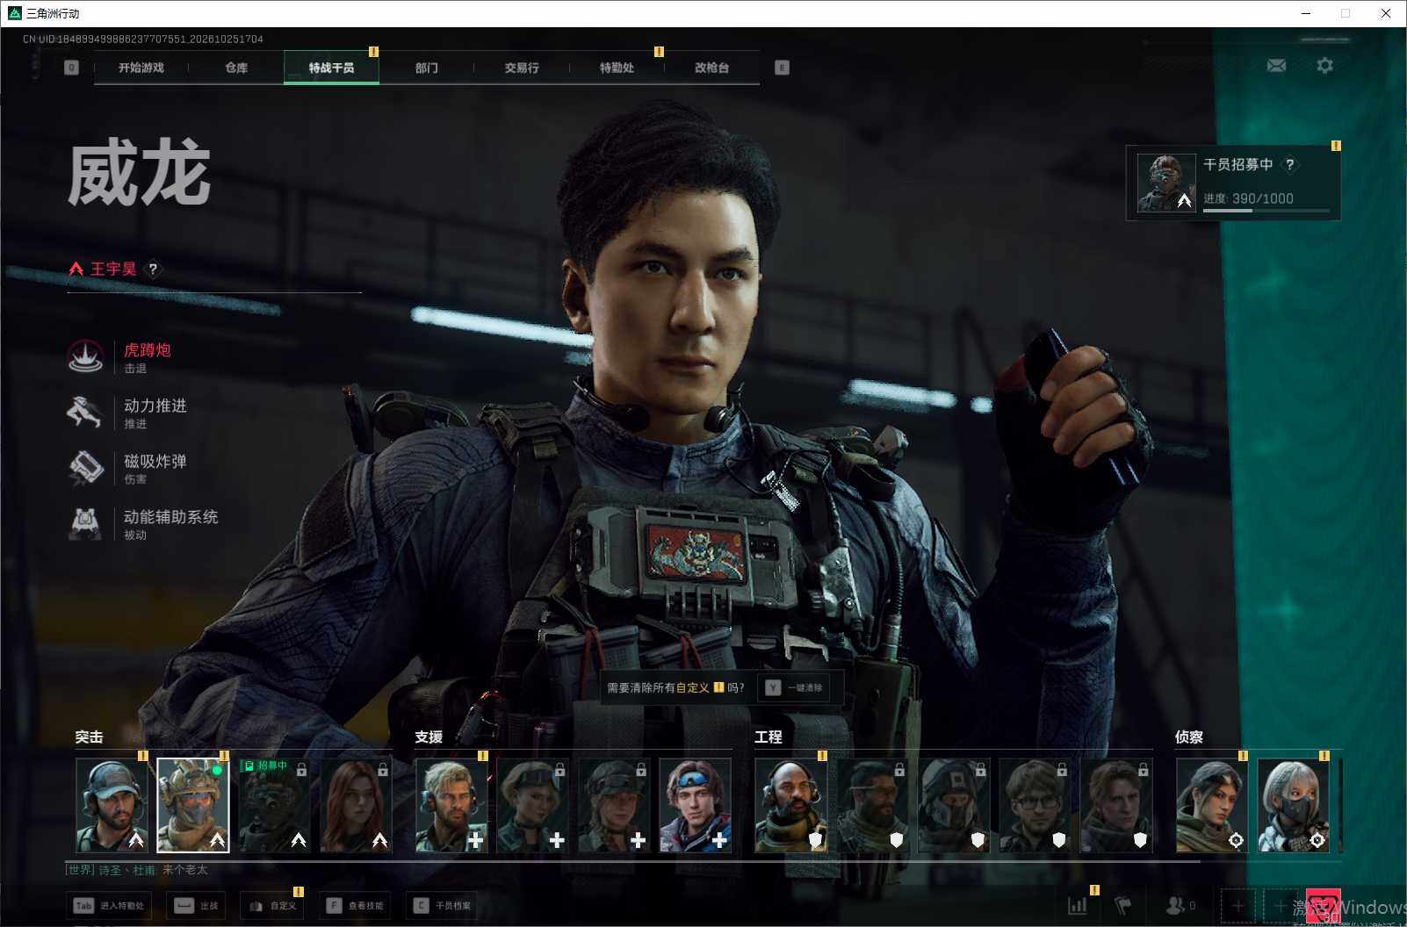Screen dimensions: 1407x927
Task: Select the locked engineer operator with glasses
Action: (1035, 805)
